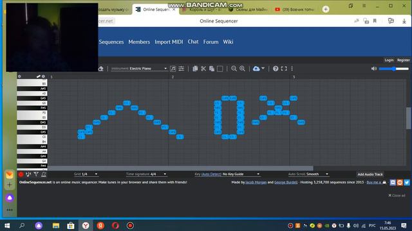Zoom out the piano roll

click(234, 69)
